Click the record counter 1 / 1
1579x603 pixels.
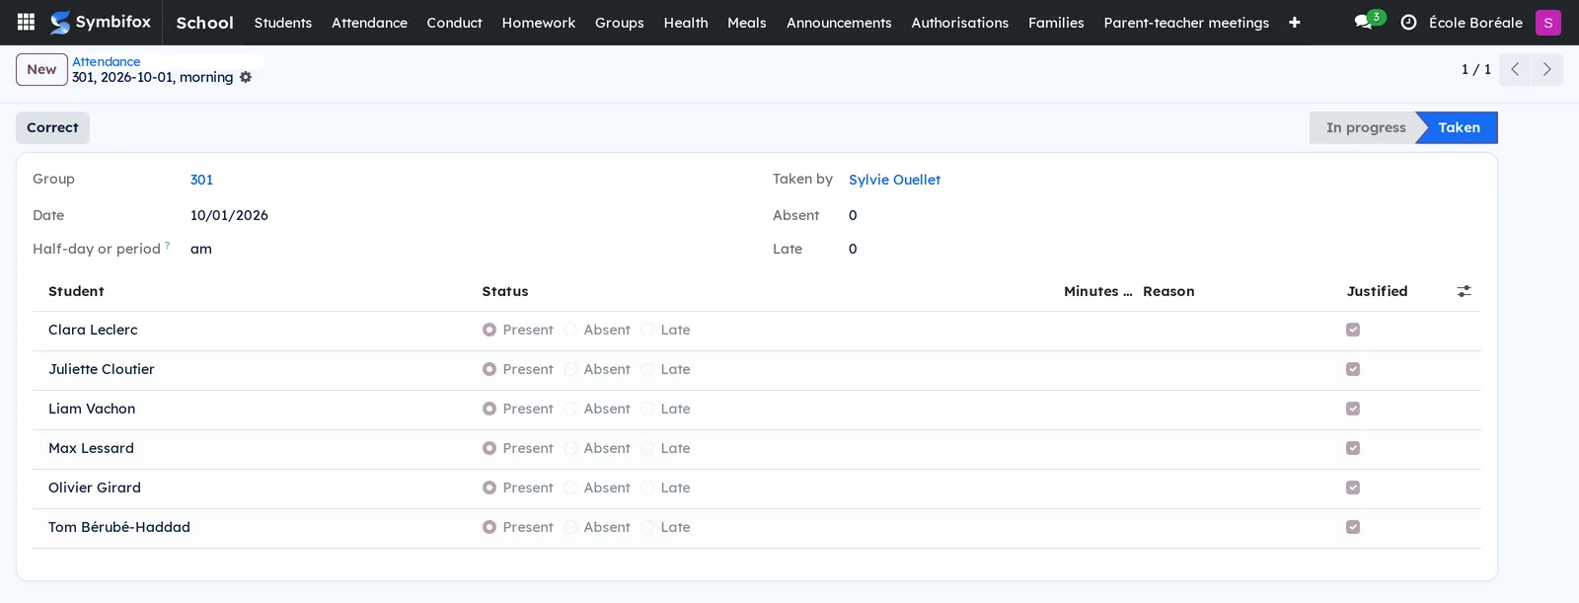(x=1476, y=69)
